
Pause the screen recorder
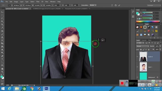click(127, 85)
